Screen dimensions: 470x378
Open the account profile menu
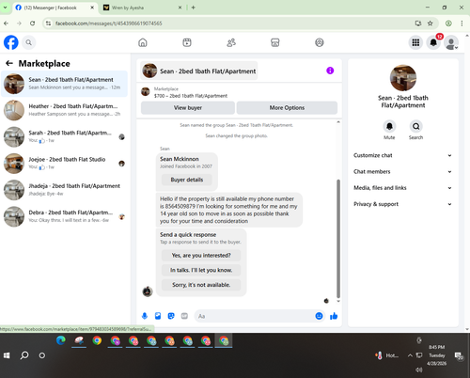[x=451, y=42]
